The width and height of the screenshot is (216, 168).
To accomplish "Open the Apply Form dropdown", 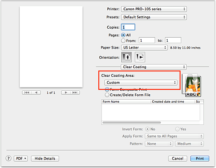I will tap(174, 136).
